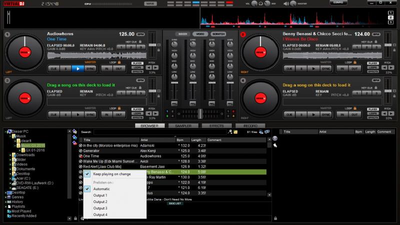The image size is (400, 225).
Task: Expand the 'Playlists' tree node
Action: pyautogui.click(x=5, y=206)
